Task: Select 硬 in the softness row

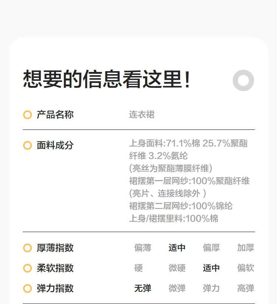Action: [138, 268]
